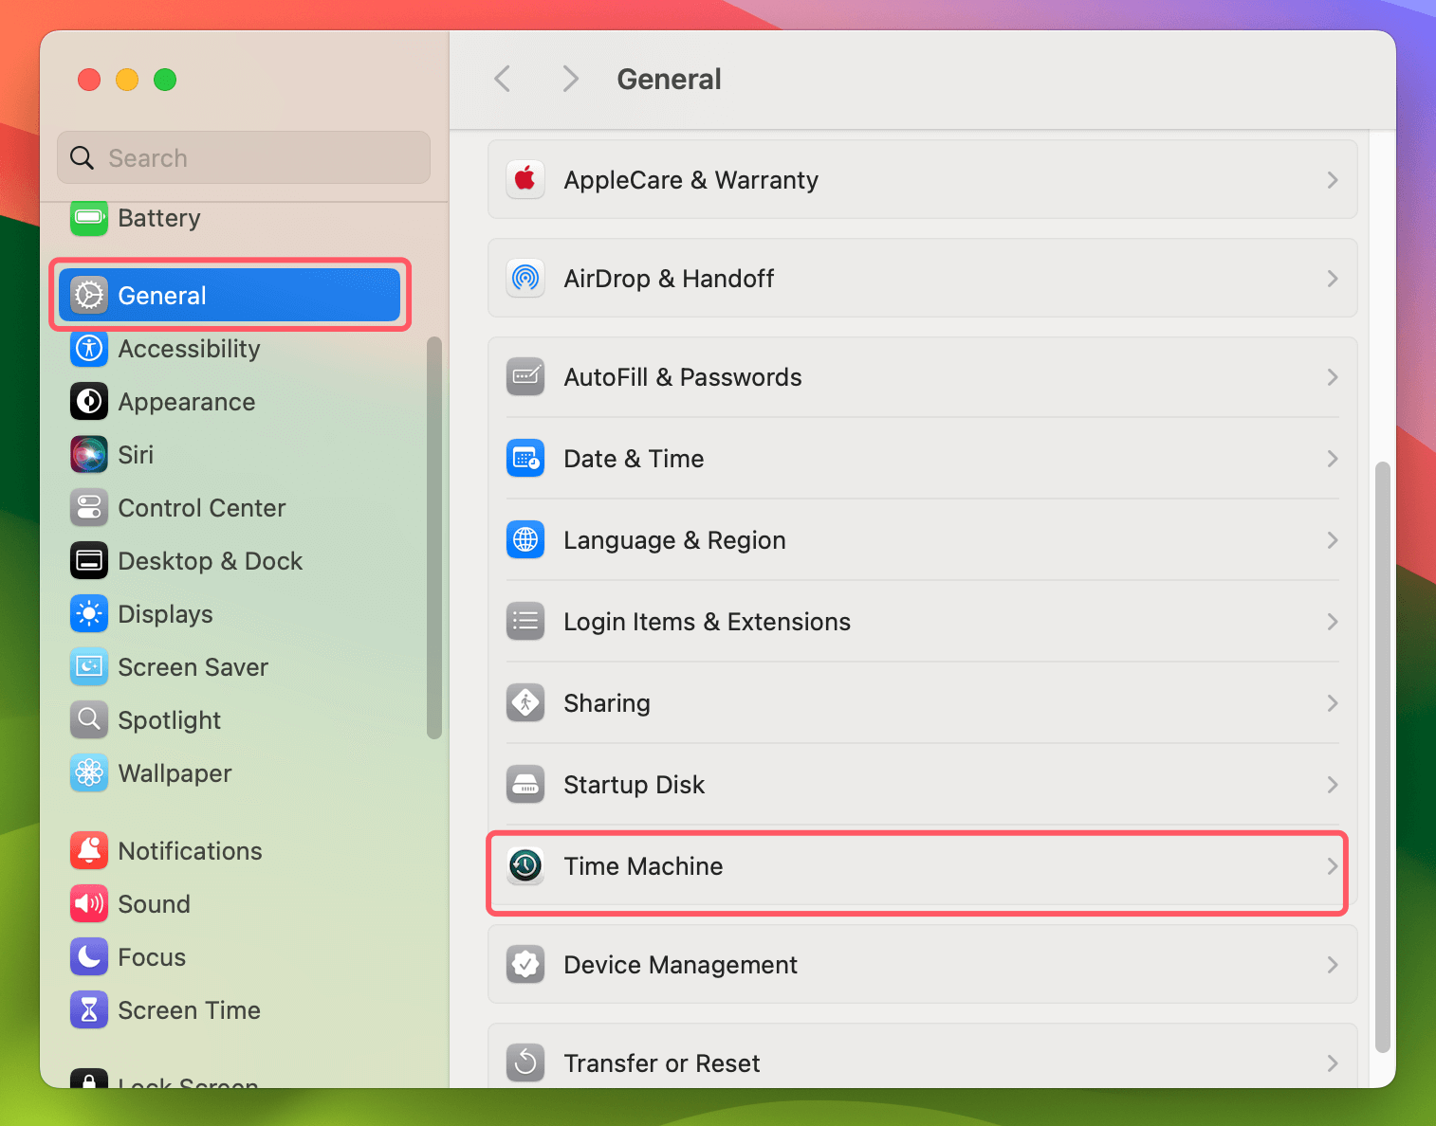The height and width of the screenshot is (1126, 1436).
Task: Expand the Date & Time row chevron
Action: point(1332,458)
